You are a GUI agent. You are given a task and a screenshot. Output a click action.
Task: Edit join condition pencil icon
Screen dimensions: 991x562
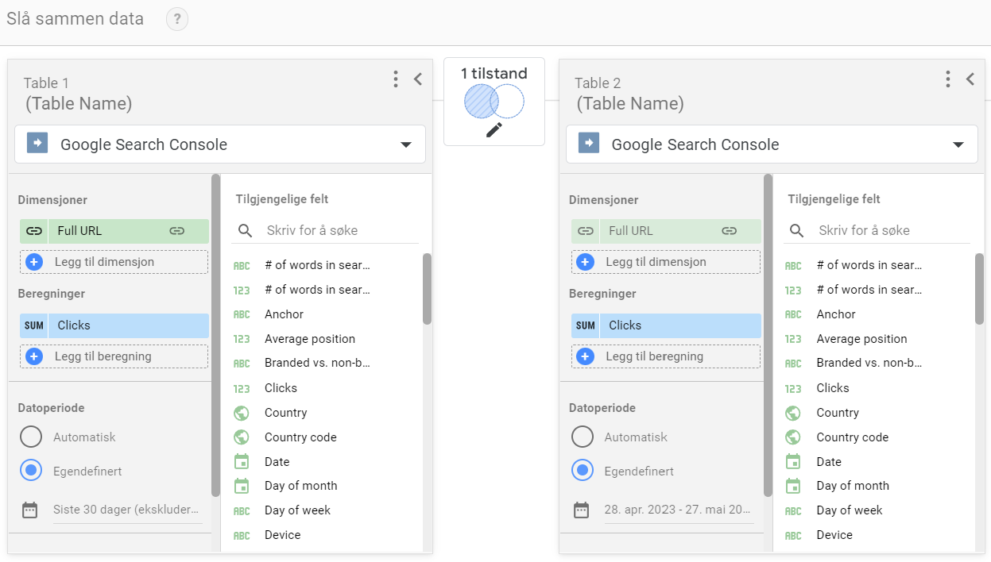[494, 129]
